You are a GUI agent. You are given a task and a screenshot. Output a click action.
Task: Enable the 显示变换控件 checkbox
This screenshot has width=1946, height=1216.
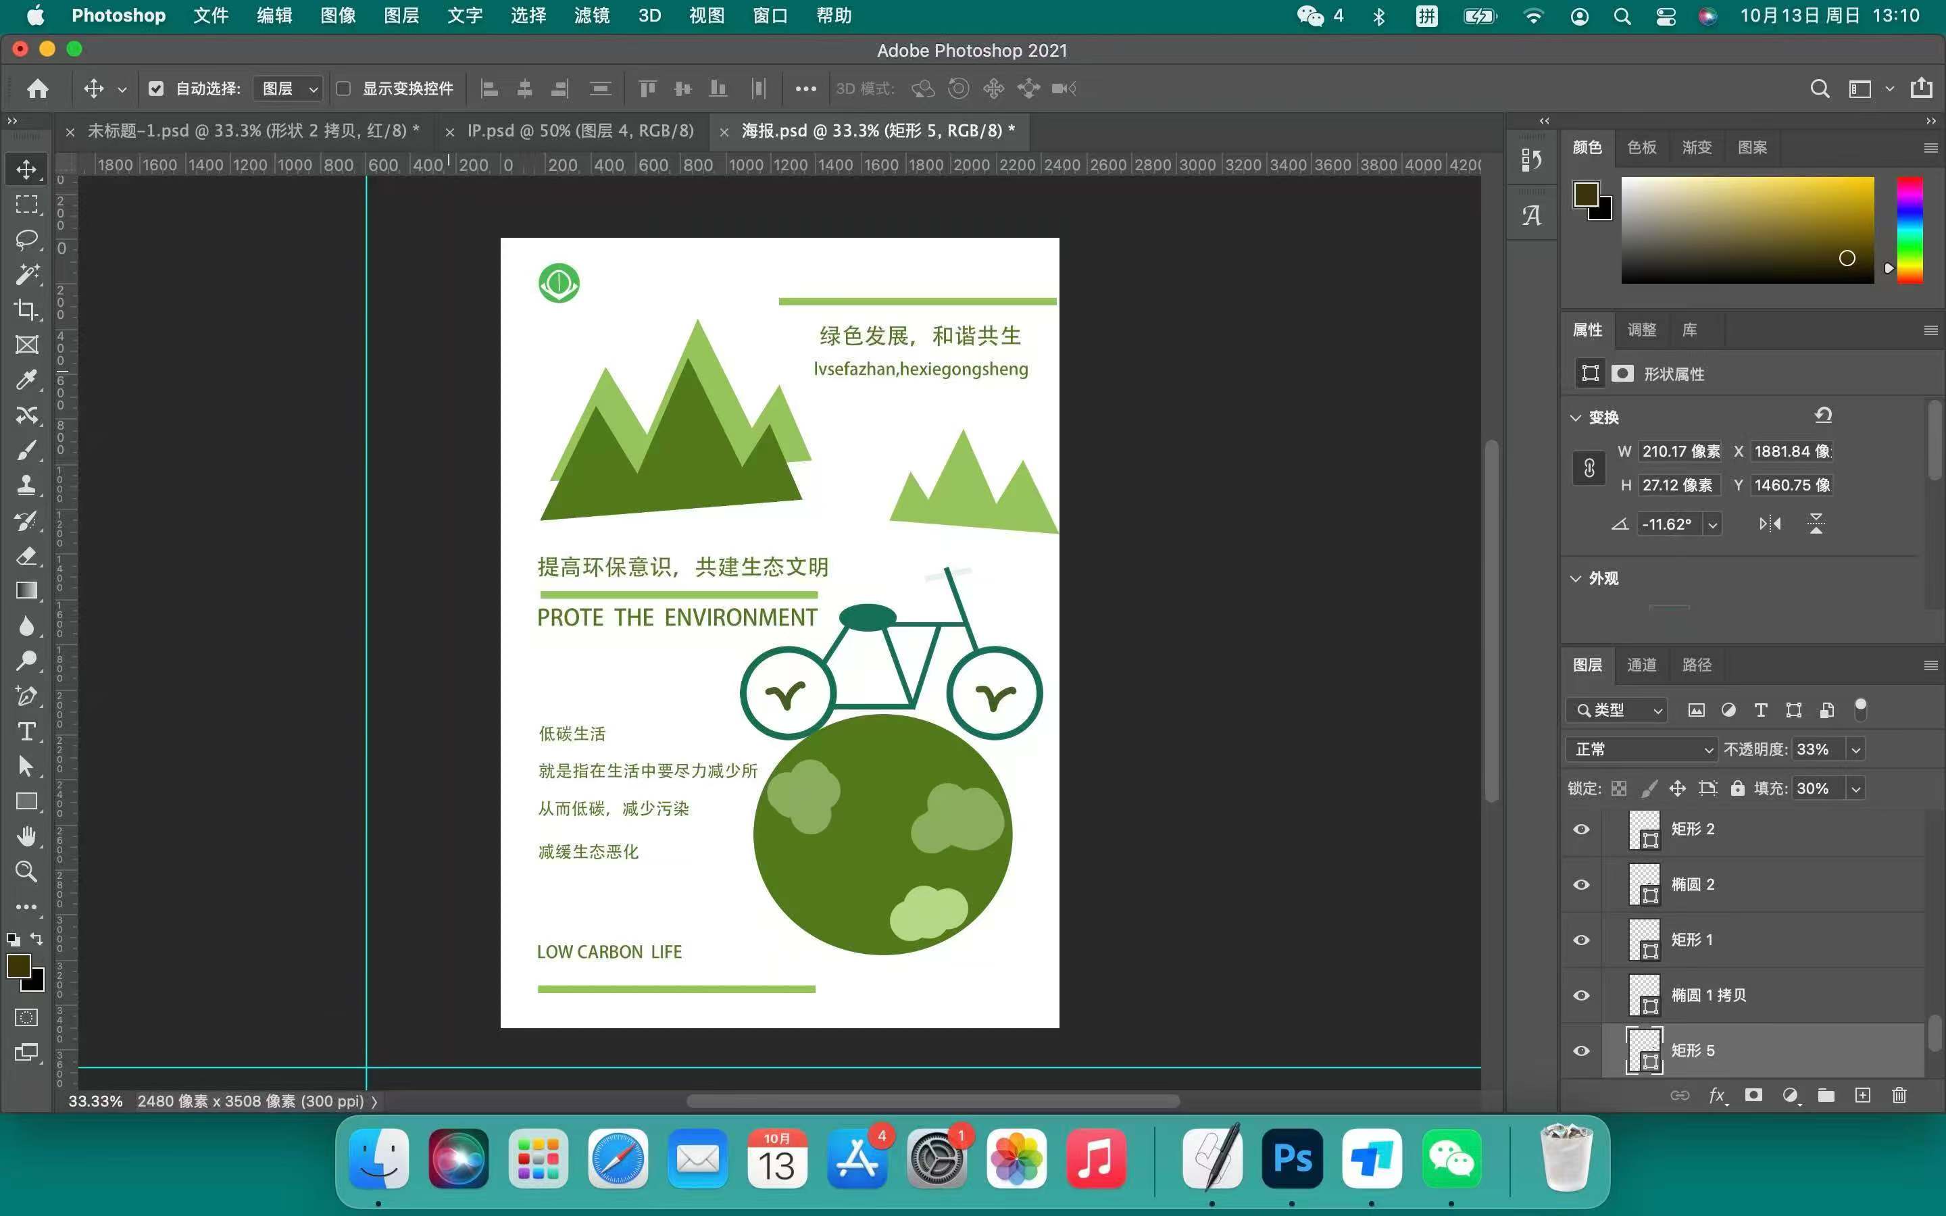tap(343, 88)
